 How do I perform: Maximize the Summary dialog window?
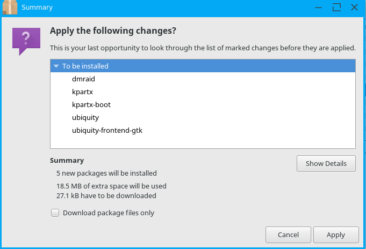click(x=337, y=7)
